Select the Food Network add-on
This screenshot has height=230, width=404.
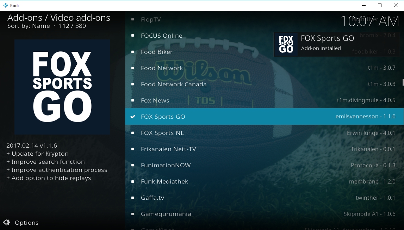point(264,68)
